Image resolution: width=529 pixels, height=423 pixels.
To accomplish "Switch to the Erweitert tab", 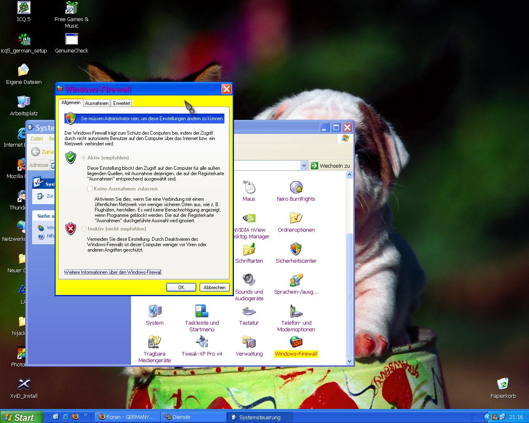I will (x=122, y=103).
